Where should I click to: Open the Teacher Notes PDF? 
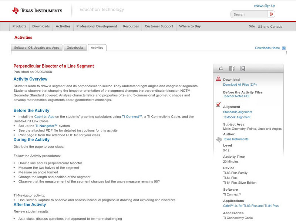236,96
